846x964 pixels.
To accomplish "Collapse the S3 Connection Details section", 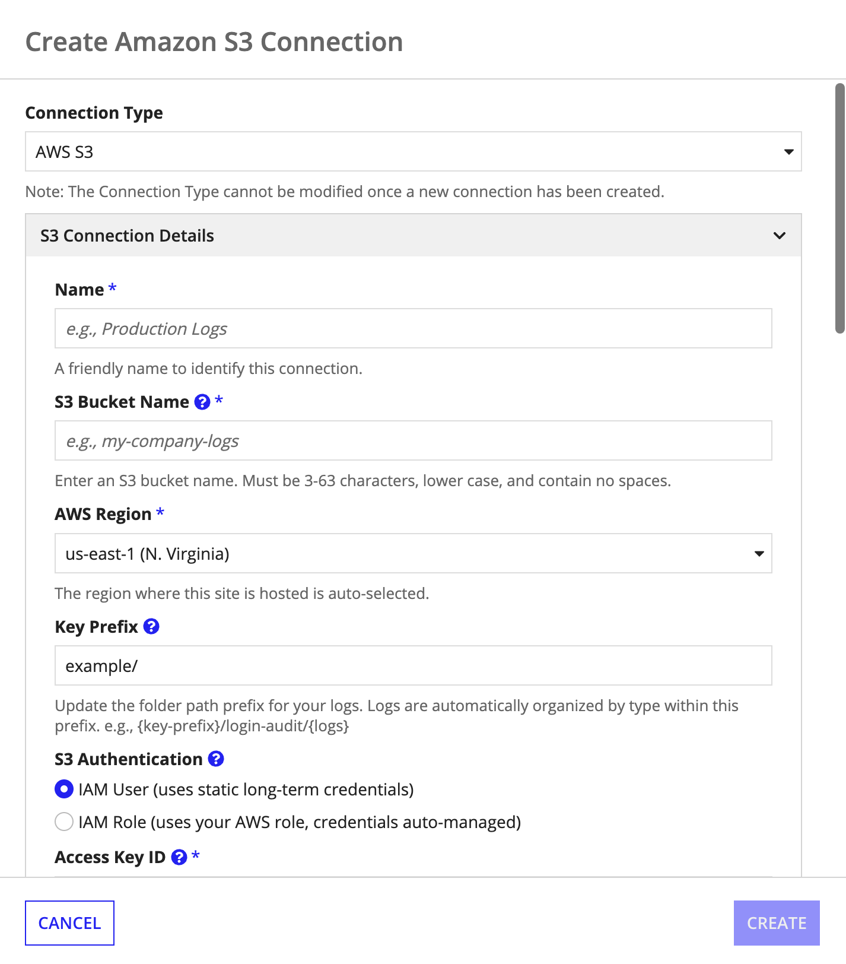I will (414, 236).
